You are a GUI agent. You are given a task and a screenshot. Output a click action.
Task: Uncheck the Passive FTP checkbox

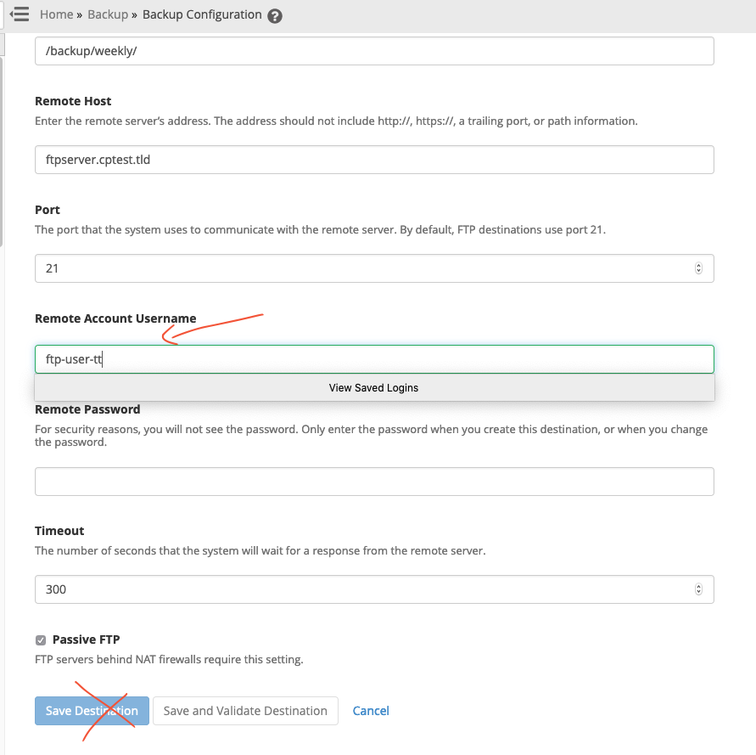(41, 640)
